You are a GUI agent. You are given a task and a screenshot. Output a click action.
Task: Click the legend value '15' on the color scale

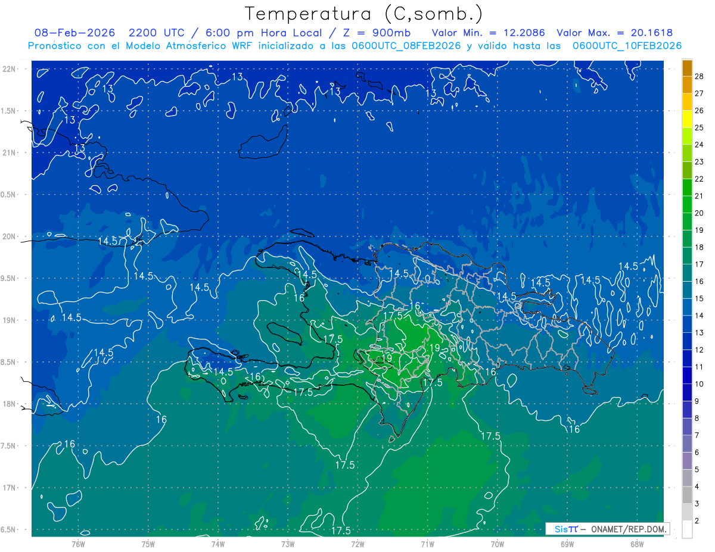tap(700, 298)
